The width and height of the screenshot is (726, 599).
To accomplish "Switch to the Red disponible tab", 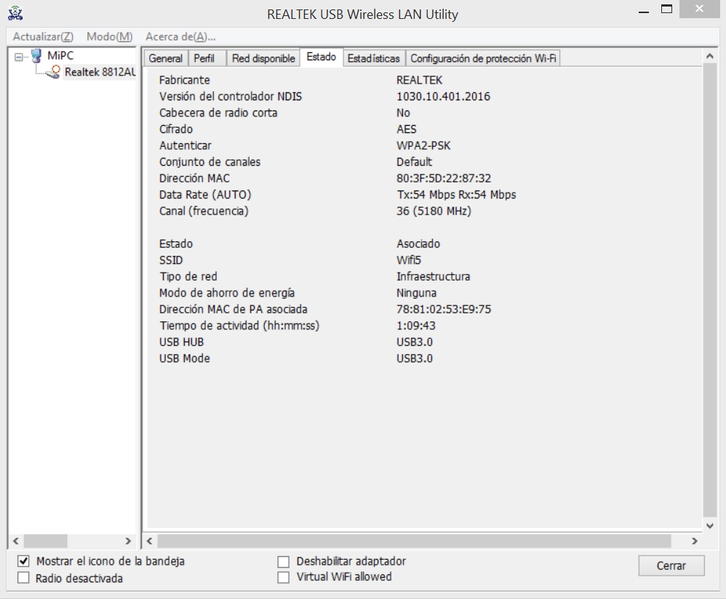I will pyautogui.click(x=263, y=58).
